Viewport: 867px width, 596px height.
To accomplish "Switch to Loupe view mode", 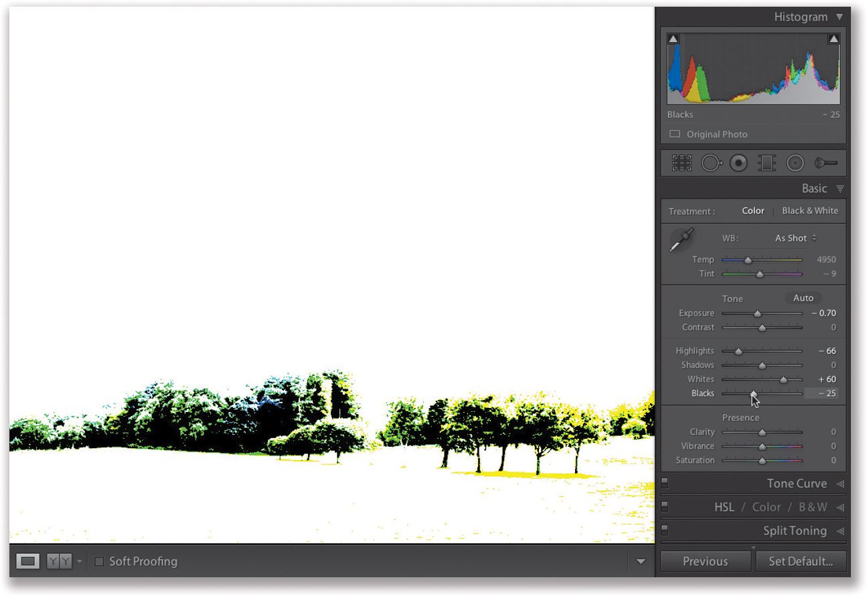I will tap(27, 561).
